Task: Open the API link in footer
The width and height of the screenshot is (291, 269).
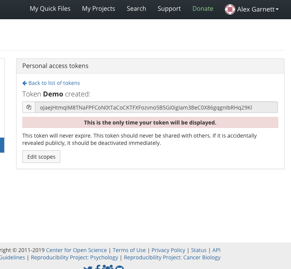Action: coord(216,250)
